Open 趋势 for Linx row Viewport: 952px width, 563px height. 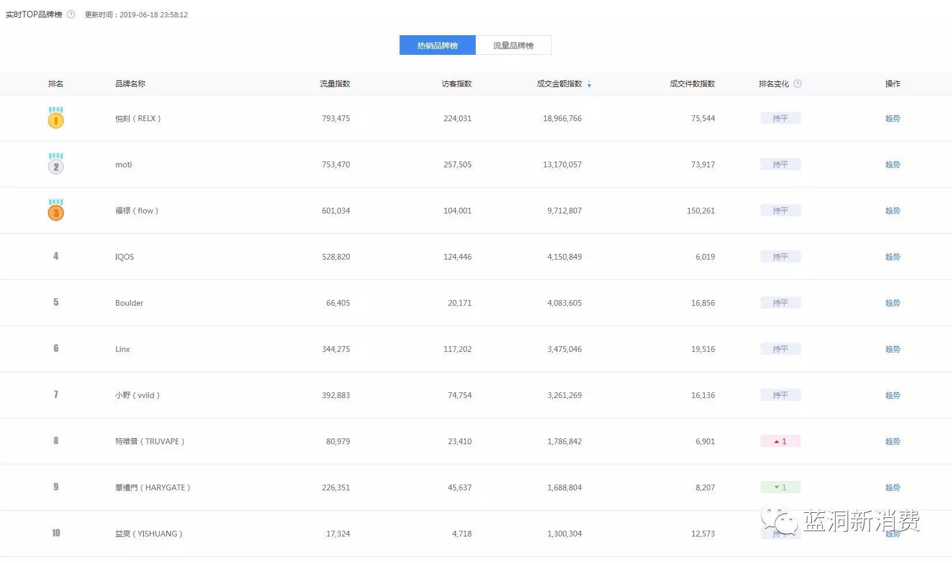pyautogui.click(x=893, y=349)
